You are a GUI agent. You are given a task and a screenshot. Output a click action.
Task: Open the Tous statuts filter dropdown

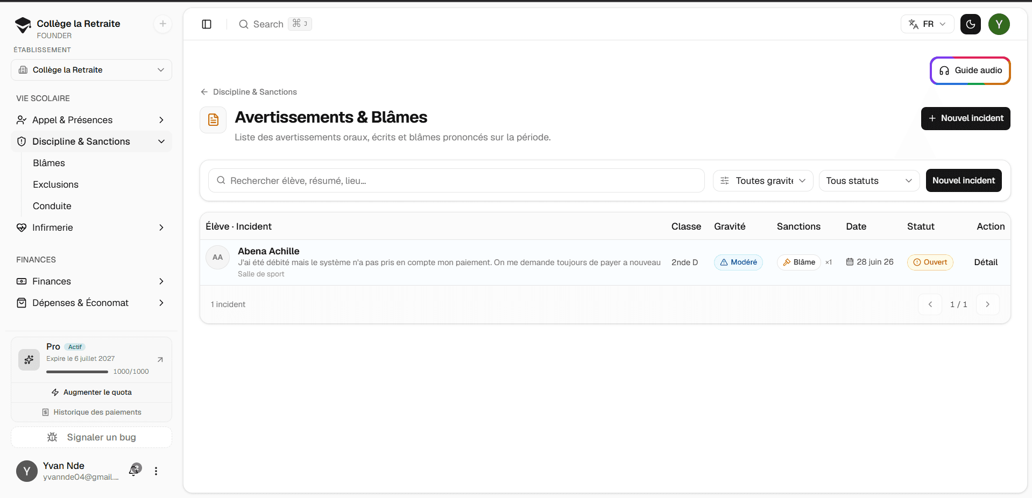pos(869,181)
